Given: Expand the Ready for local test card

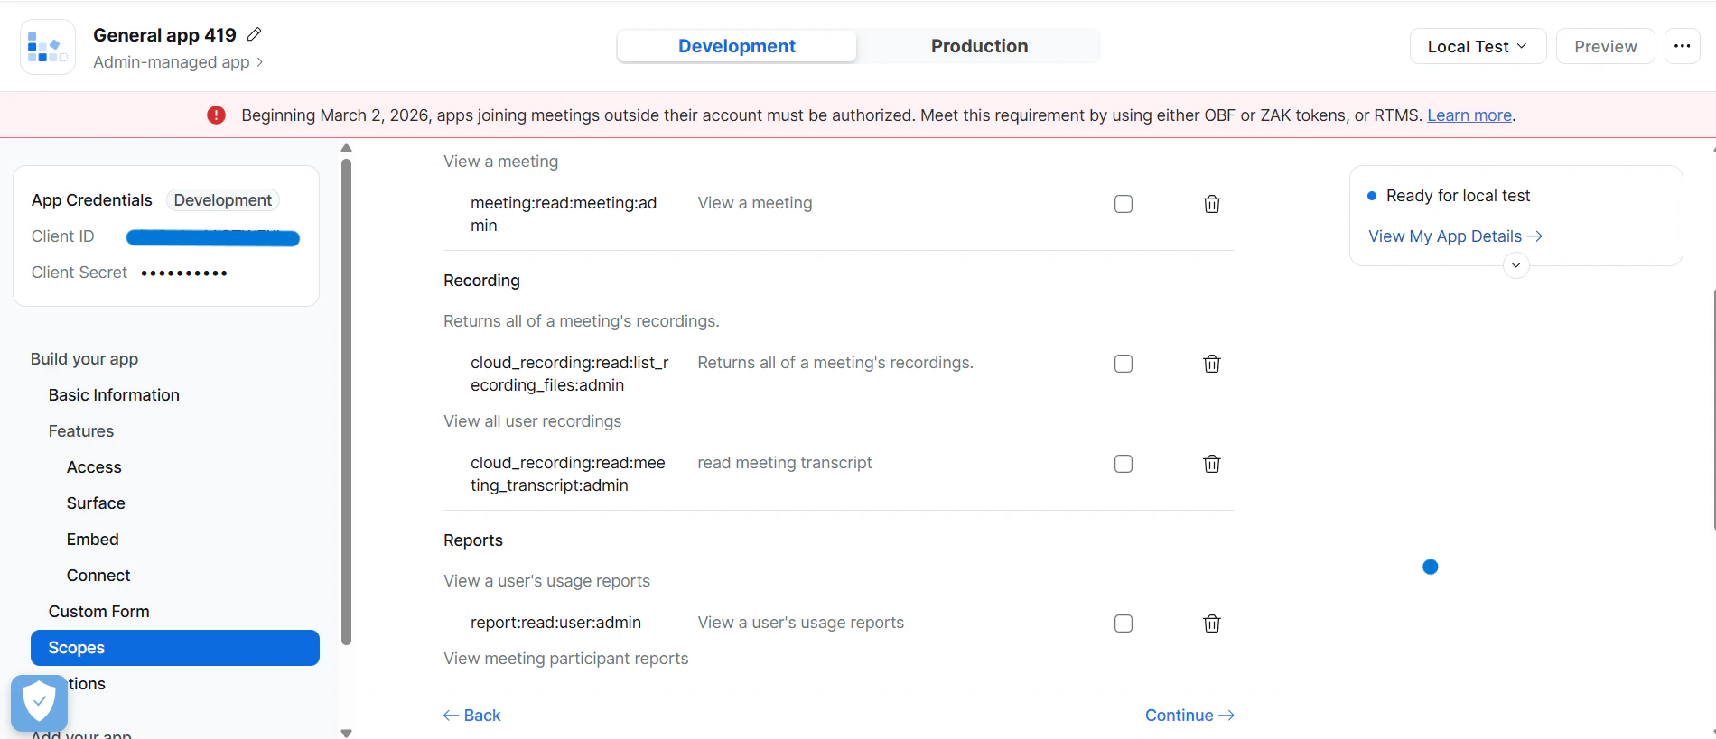Looking at the screenshot, I should pos(1516,265).
